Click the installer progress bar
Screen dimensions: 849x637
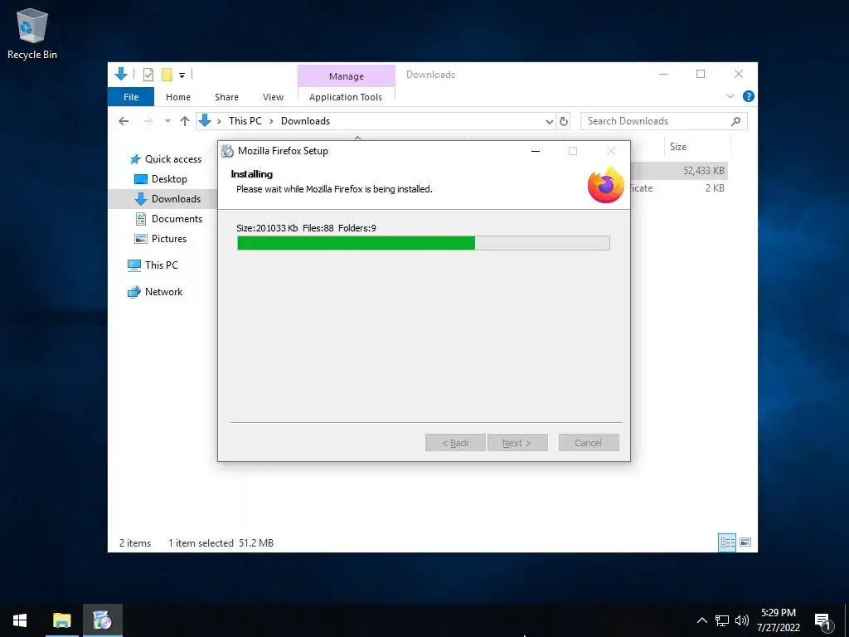[x=424, y=243]
